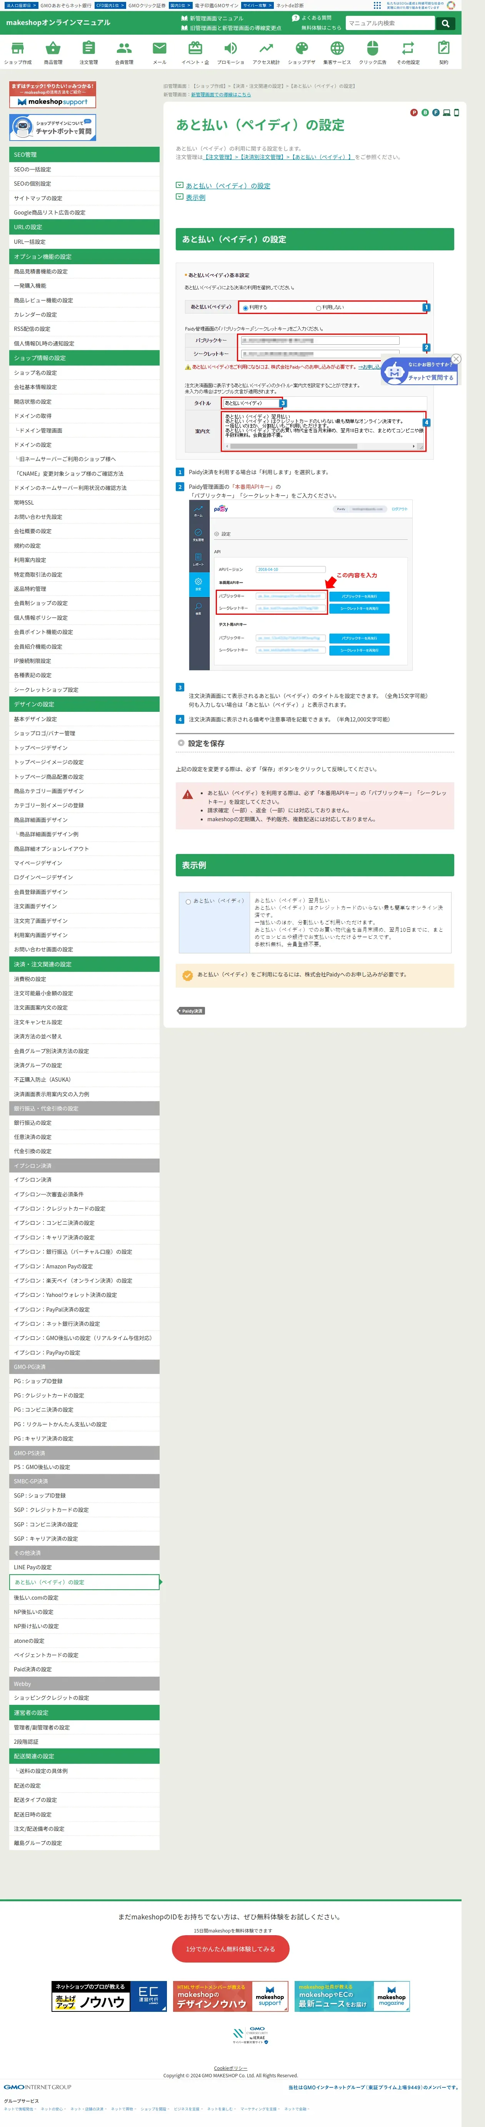485x2127 pixels.
Task: Click the SEO管理 sidebar section header
Action: (x=84, y=154)
